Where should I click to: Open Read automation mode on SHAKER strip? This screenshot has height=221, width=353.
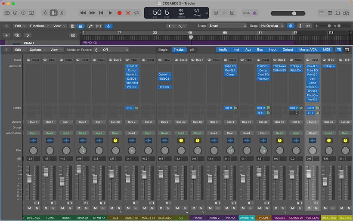tap(82, 133)
